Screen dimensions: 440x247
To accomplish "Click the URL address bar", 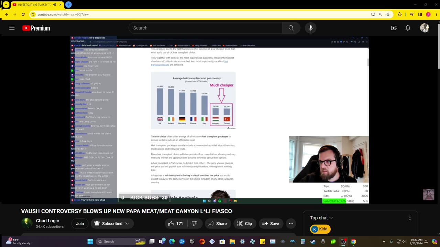I will tap(203, 14).
